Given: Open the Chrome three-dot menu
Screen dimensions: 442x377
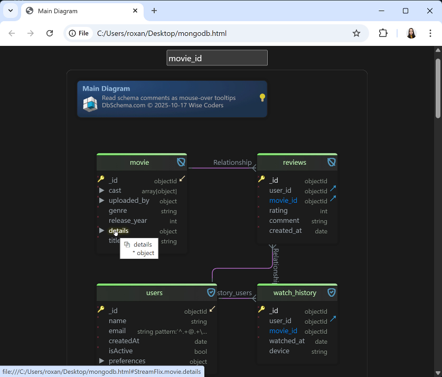Looking at the screenshot, I should click(x=430, y=33).
